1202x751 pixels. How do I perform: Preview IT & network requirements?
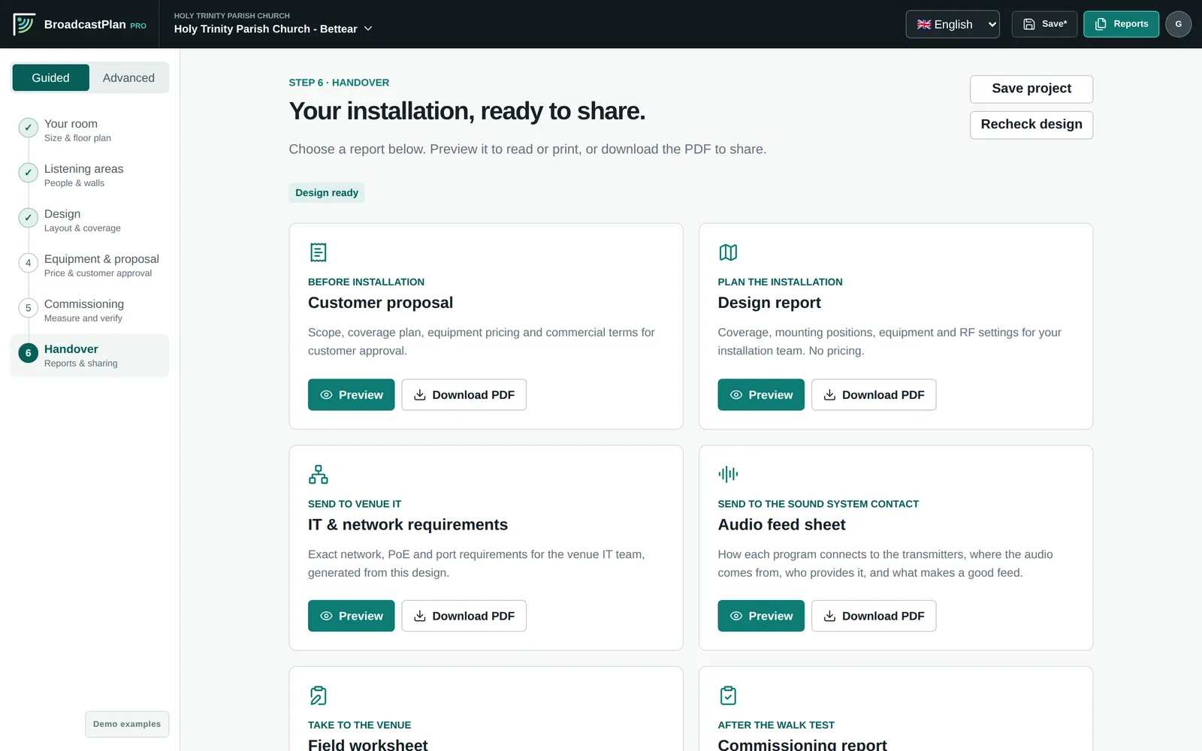point(351,616)
